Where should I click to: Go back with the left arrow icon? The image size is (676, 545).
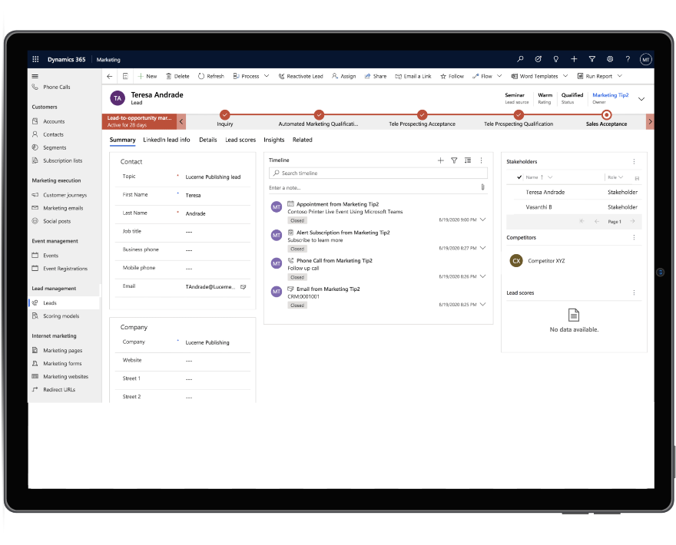point(110,76)
